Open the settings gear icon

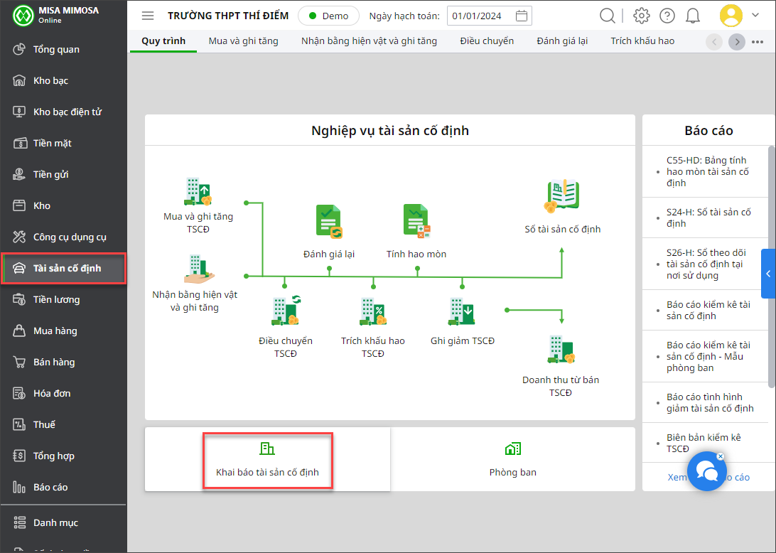coord(642,16)
